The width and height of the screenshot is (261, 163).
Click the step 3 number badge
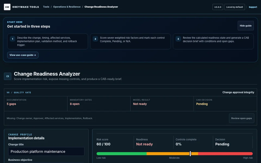[178, 39]
